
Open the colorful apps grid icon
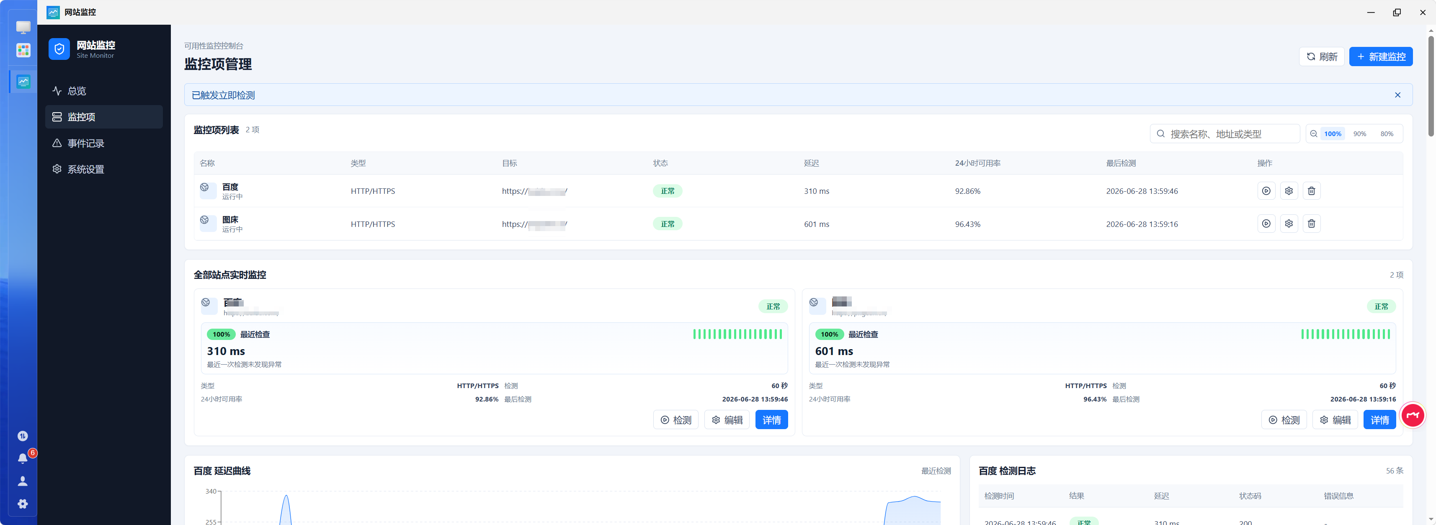23,50
